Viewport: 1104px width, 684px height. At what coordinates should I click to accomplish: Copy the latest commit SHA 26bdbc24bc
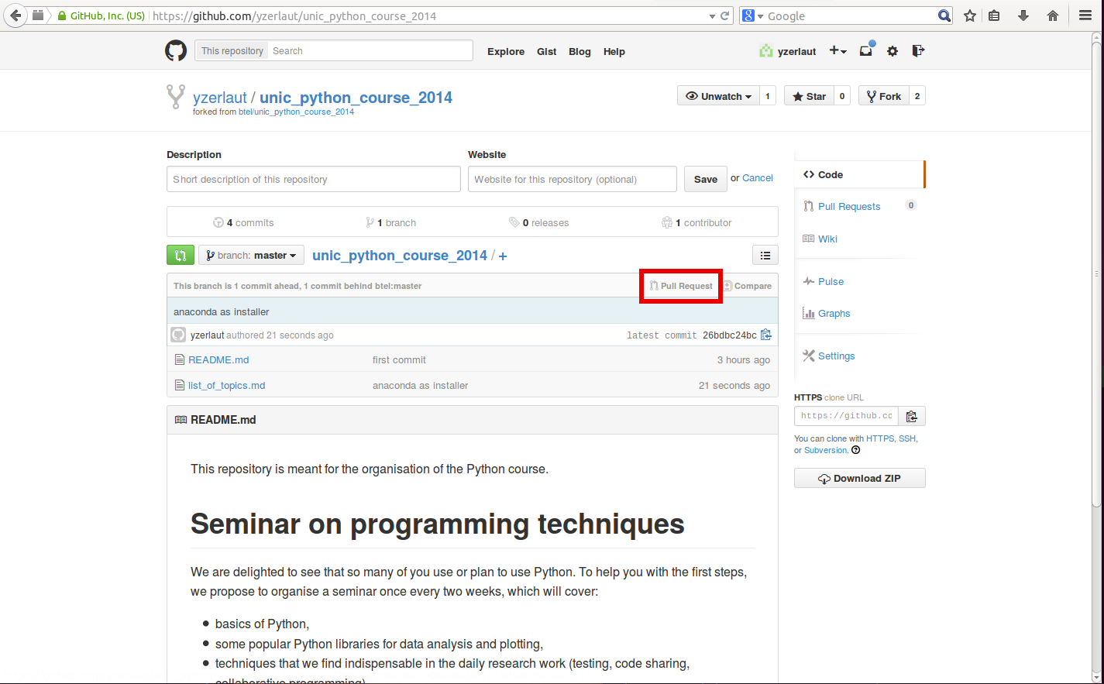[766, 334]
